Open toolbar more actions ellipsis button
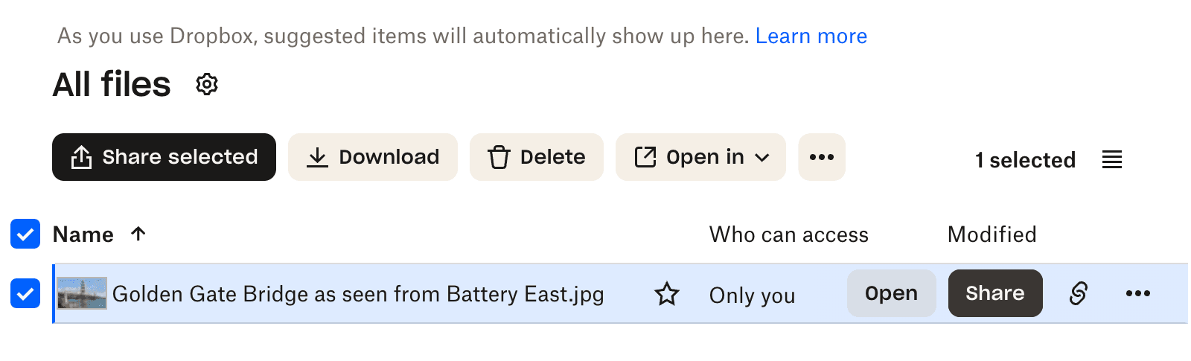This screenshot has width=1191, height=361. click(821, 157)
